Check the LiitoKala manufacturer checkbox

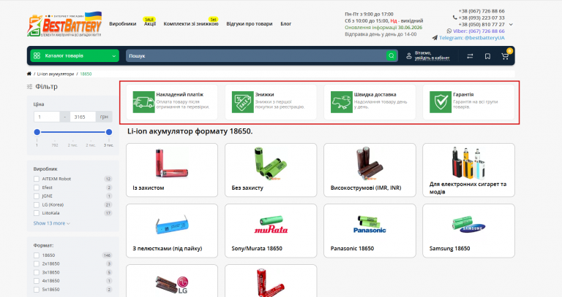click(36, 213)
